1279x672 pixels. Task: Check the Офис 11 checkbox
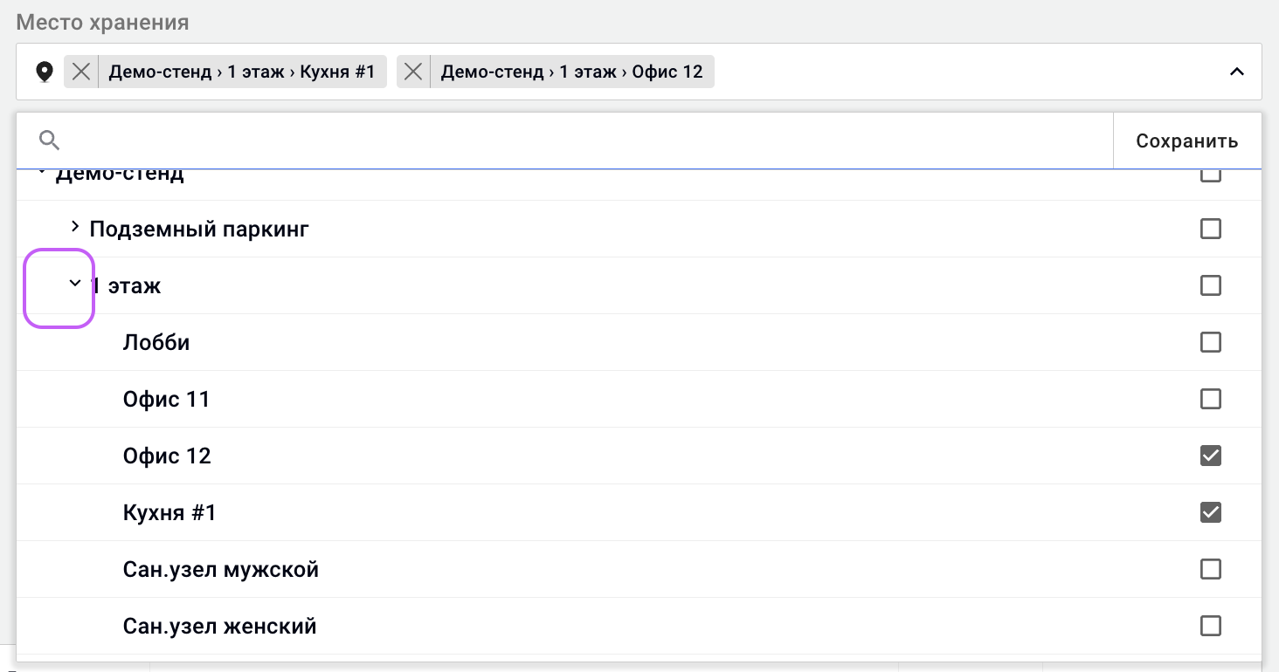click(x=1211, y=399)
